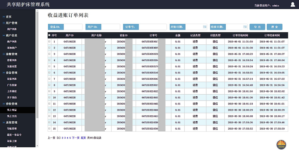Check the checkbox for row 1
Image resolution: width=299 pixels, height=150 pixels.
point(49,42)
